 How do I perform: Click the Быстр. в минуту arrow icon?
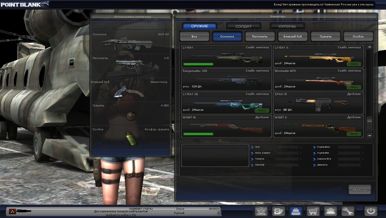pos(252,153)
